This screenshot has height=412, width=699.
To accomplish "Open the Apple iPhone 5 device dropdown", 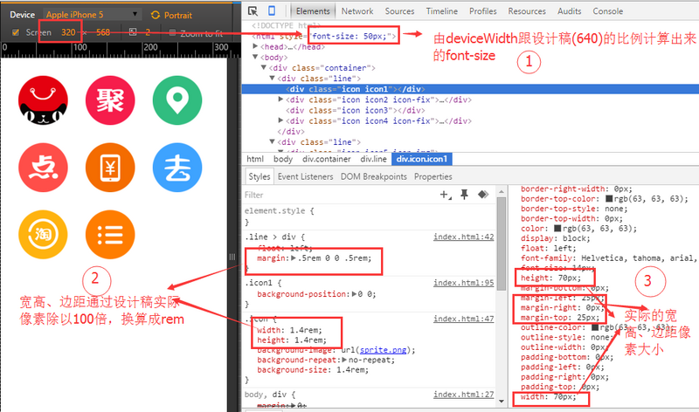I will tap(92, 15).
